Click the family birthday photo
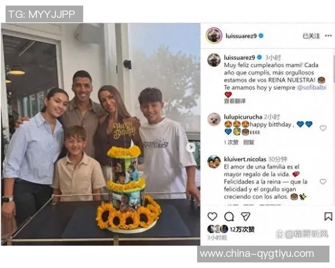 pos(100,134)
